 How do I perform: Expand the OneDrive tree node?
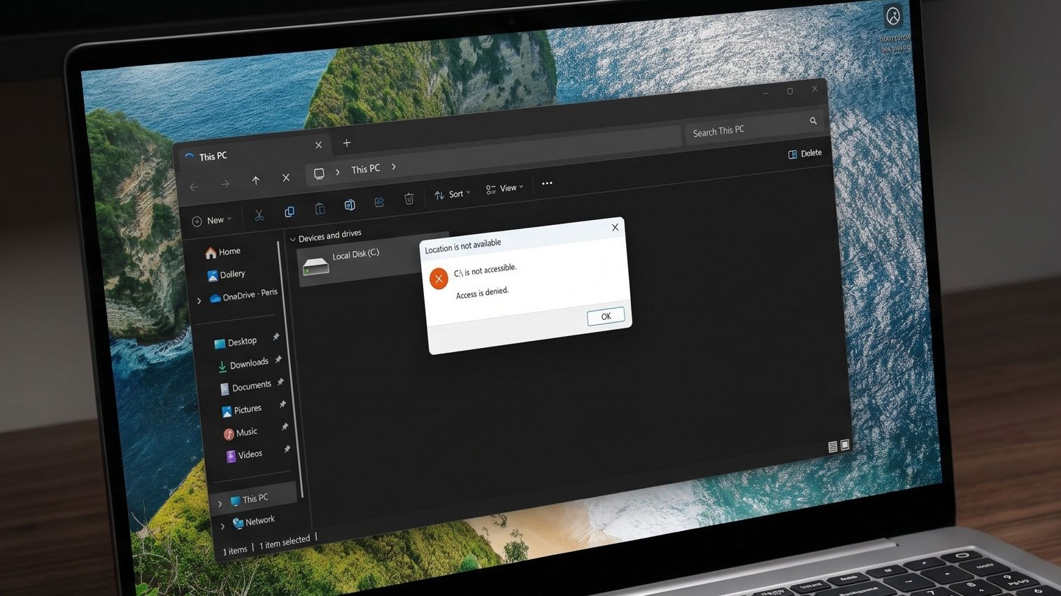point(199,301)
